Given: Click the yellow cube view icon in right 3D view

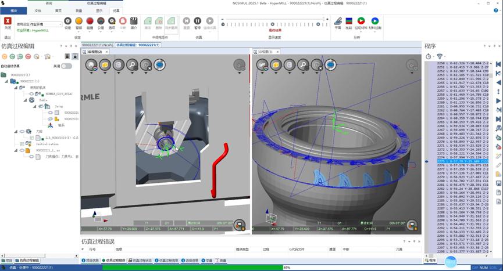Looking at the screenshot, I should click(276, 65).
